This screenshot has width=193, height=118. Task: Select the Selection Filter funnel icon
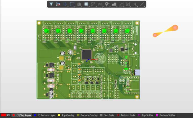tap(51, 4)
